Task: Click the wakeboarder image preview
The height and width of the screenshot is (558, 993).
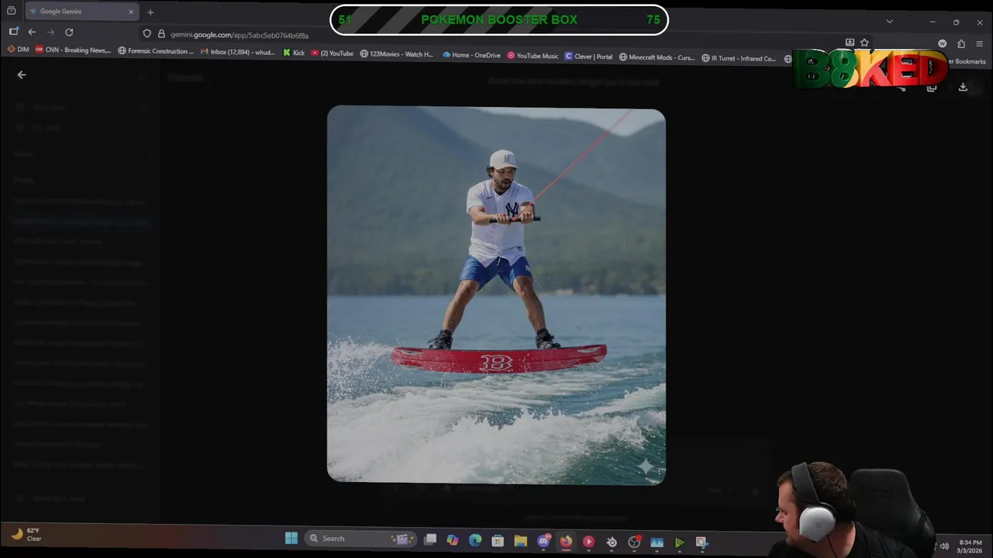Action: (496, 295)
